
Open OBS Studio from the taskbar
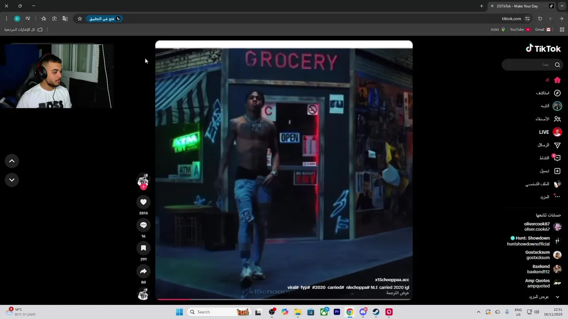(272, 312)
